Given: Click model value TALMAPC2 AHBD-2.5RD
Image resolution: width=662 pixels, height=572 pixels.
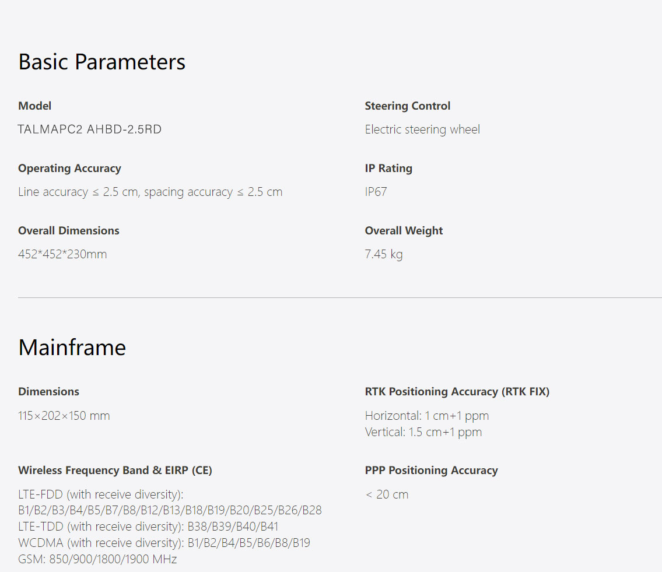Looking at the screenshot, I should click(x=89, y=129).
